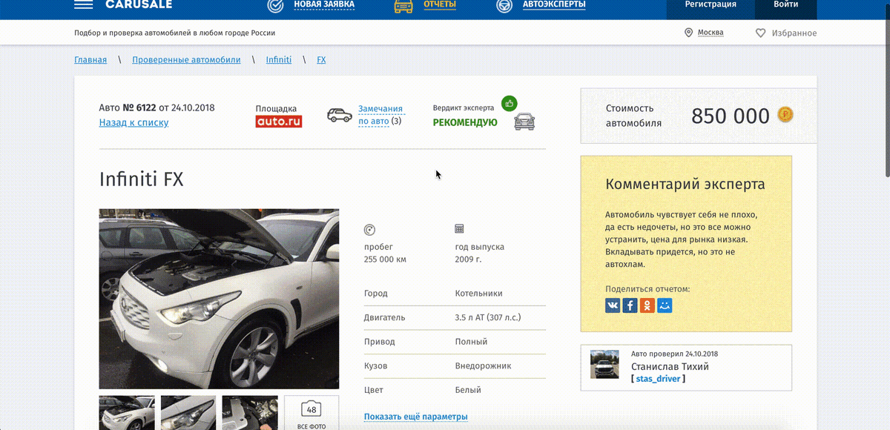Click car icon next to Замечания
Image resolution: width=890 pixels, height=430 pixels.
tap(340, 115)
